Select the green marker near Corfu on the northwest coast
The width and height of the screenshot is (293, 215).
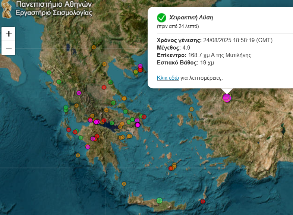[x=49, y=73]
